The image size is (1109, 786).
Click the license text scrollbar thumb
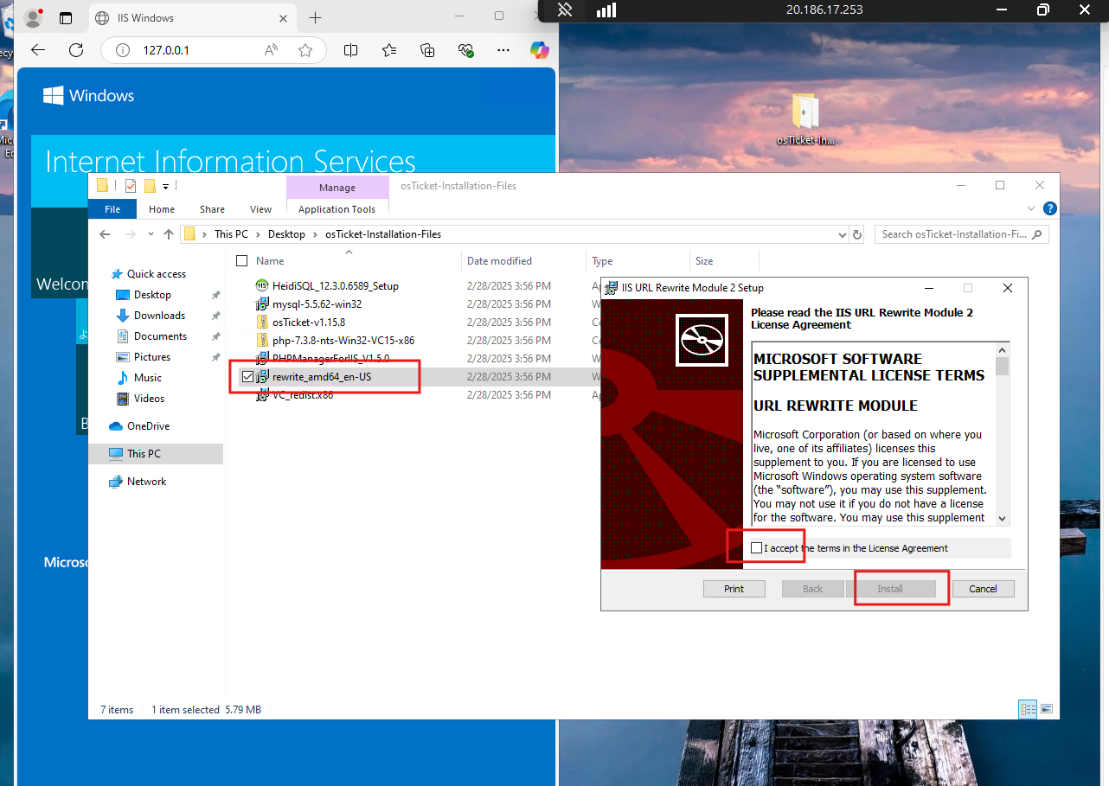(x=1002, y=367)
